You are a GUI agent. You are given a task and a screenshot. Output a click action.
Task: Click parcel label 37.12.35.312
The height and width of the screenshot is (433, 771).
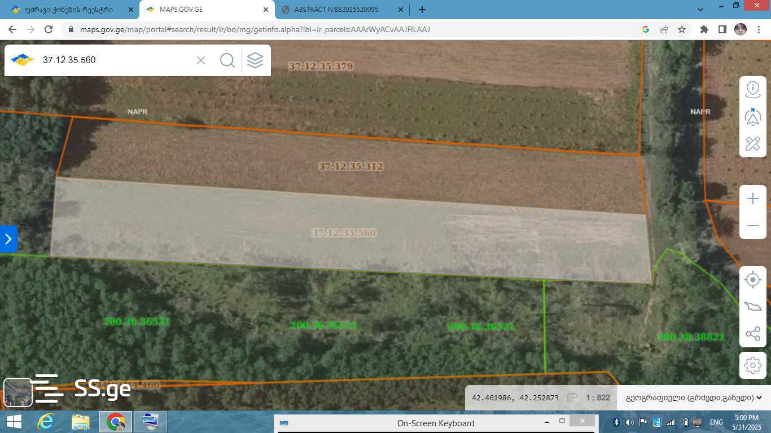coord(351,166)
